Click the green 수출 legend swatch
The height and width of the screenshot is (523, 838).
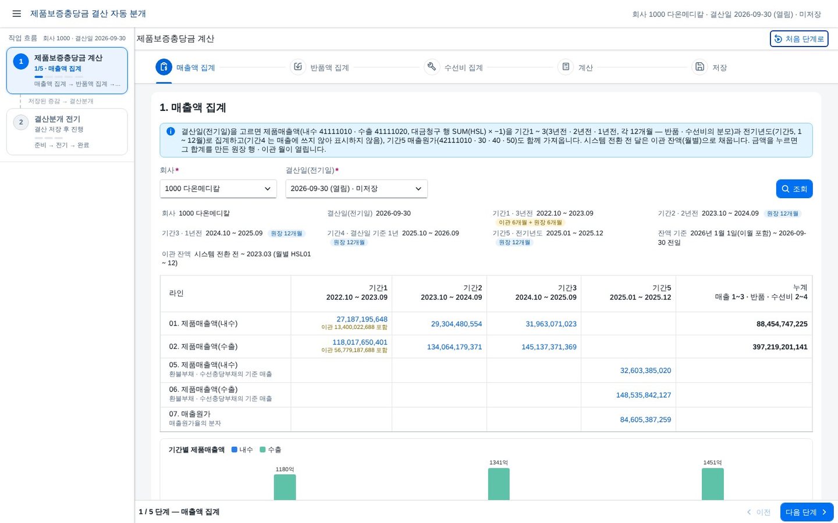(x=262, y=450)
